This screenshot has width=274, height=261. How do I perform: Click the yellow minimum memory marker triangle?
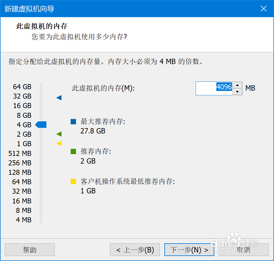point(59,143)
